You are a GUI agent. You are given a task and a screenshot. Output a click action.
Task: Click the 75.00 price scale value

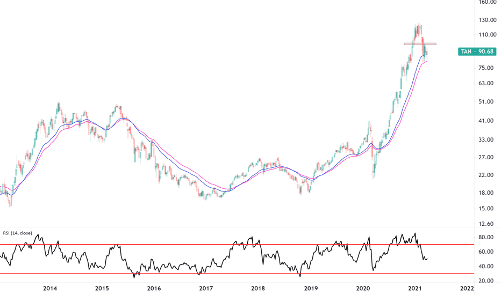(x=486, y=68)
